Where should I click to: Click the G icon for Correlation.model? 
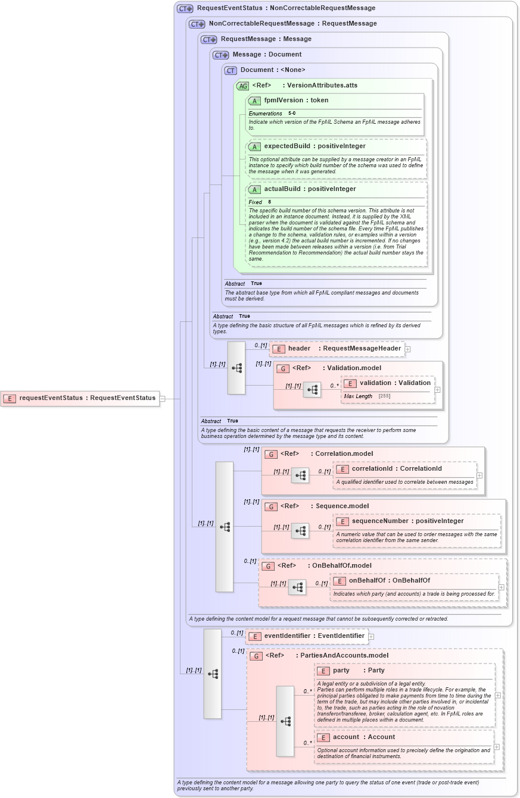click(270, 454)
